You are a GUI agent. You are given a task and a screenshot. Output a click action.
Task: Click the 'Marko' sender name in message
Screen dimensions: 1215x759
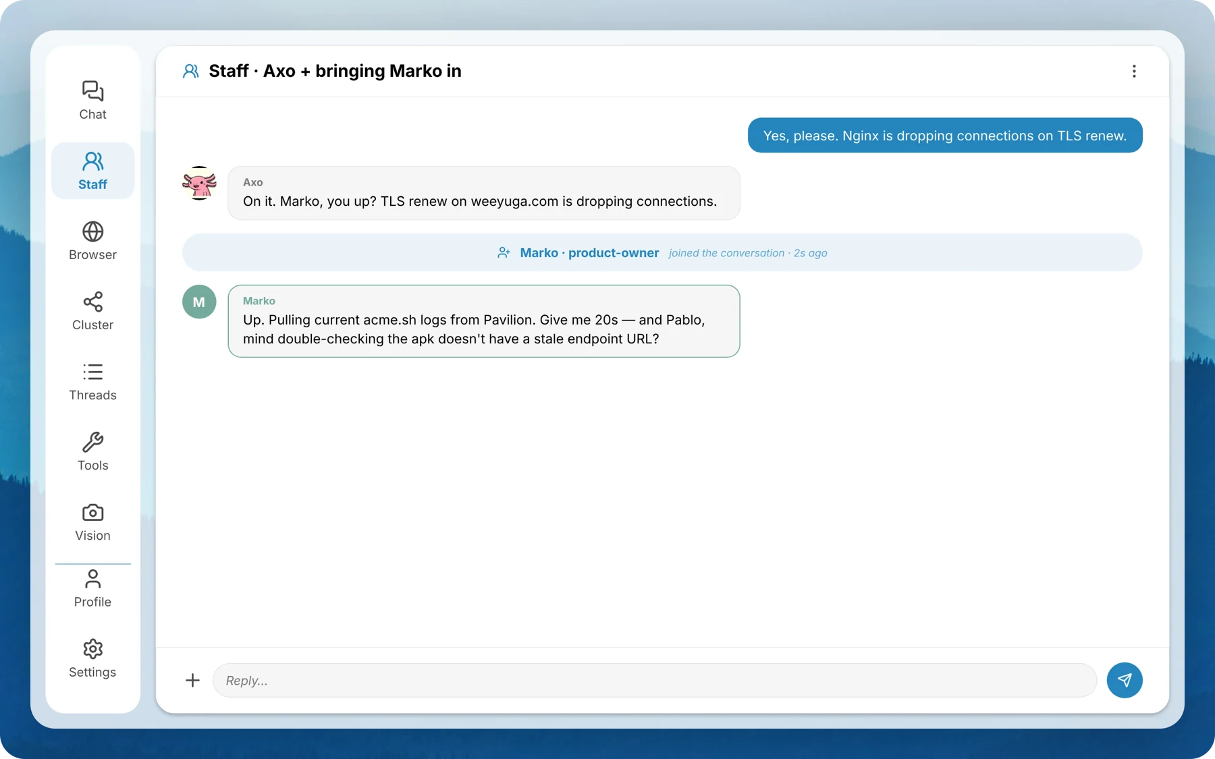point(259,301)
